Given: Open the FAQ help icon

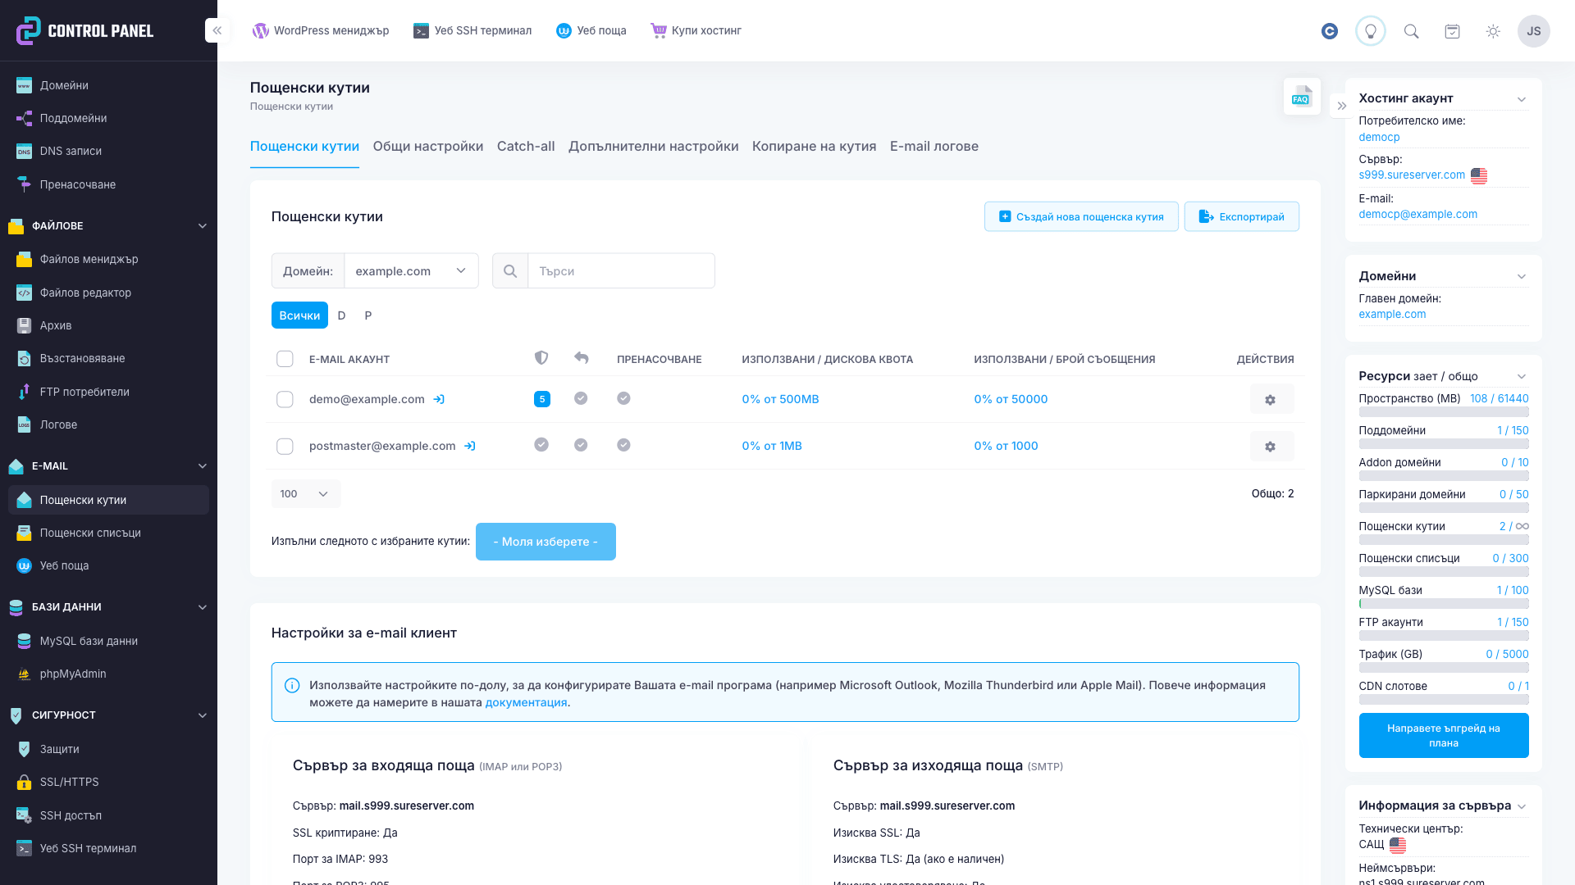Looking at the screenshot, I should click(x=1301, y=97).
